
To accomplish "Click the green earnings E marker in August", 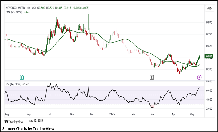I will pos(22,77).
